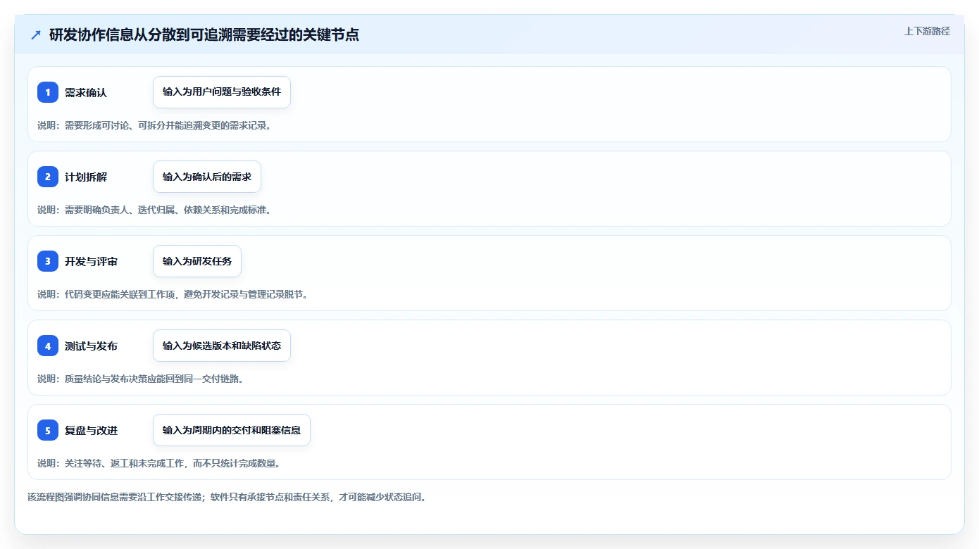
Task: Click the number 3 step badge
Action: [x=48, y=261]
